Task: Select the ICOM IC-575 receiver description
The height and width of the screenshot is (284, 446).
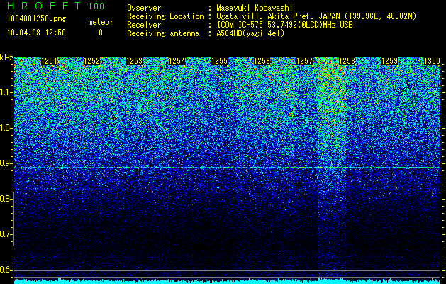Action: pos(284,25)
